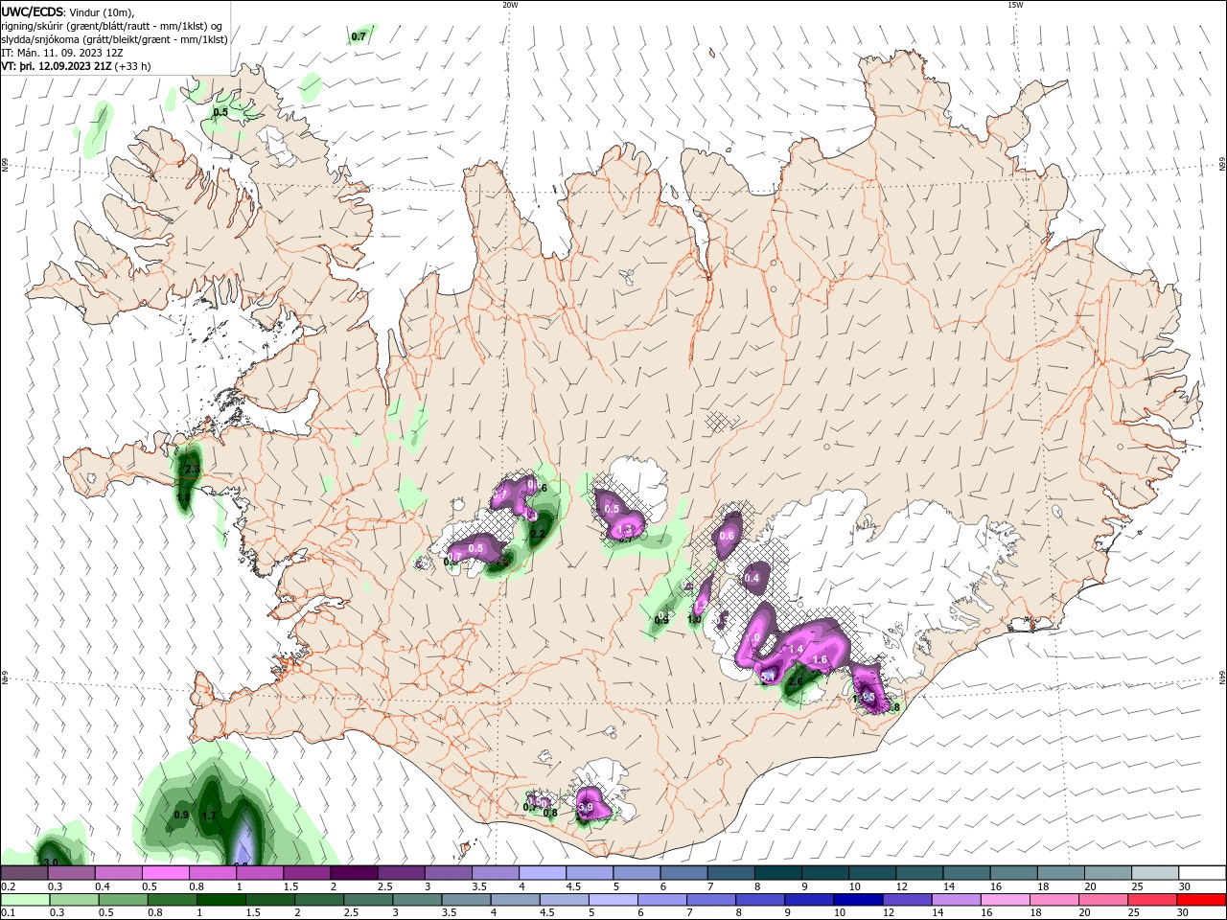Click the 30 label in the upper legend
1227x920 pixels.
(x=1185, y=886)
